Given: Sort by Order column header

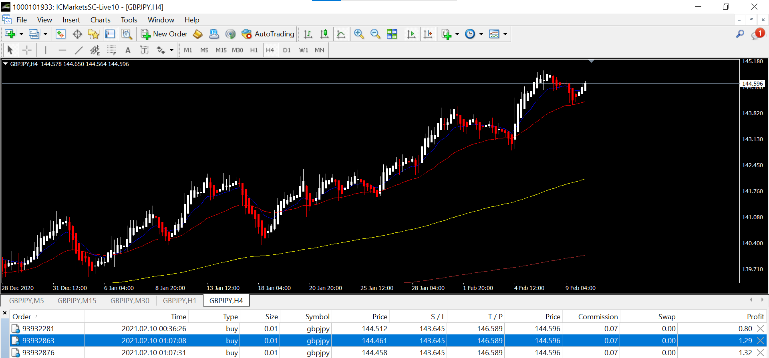Looking at the screenshot, I should tap(47, 316).
